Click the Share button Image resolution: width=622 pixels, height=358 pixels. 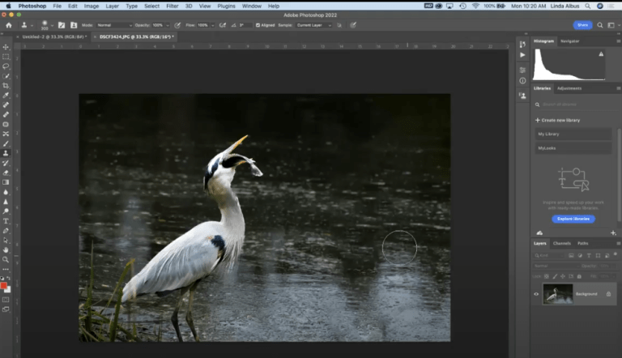[582, 25]
